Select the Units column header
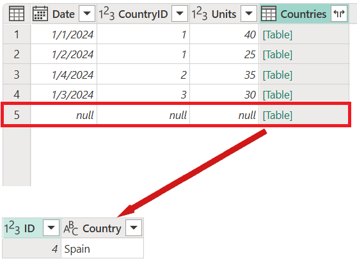 click(225, 13)
